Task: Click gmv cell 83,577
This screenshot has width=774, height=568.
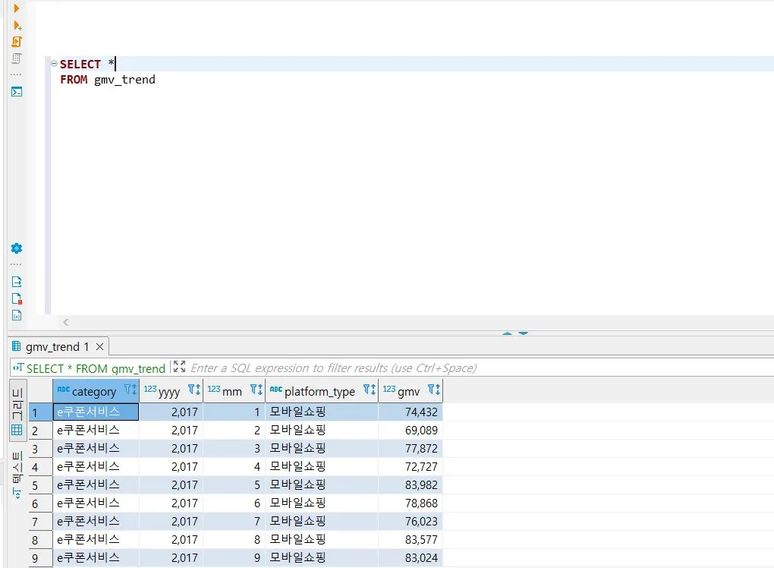Action: pos(411,540)
